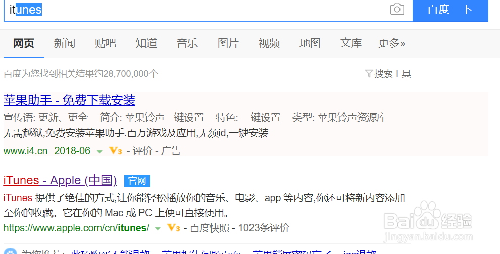Screen dimensions: 500x254
Task: Click the V3 badge on Apple result
Action: pos(173,228)
